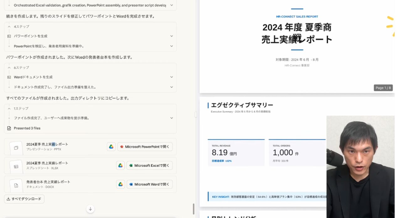400x218 pixels.
Task: Open the presenter script in Microsoft Word
Action: click(x=149, y=184)
